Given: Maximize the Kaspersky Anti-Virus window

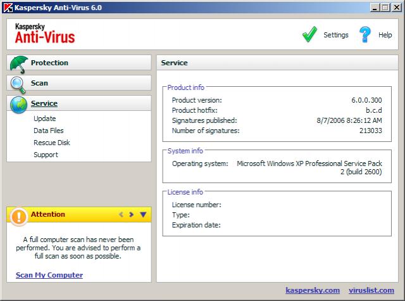Looking at the screenshot, I should pyautogui.click(x=385, y=8).
